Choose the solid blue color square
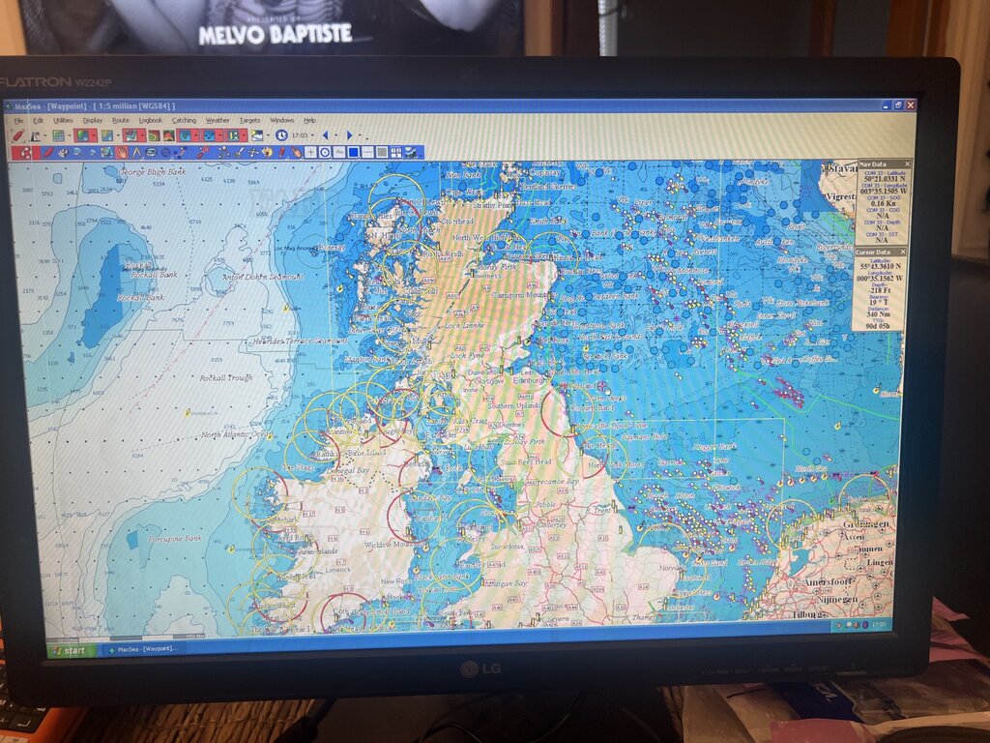This screenshot has height=743, width=990. click(353, 152)
